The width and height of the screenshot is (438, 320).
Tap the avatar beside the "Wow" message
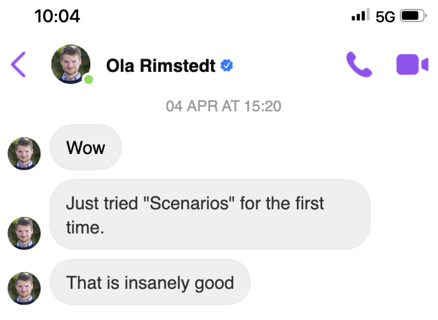point(24,153)
